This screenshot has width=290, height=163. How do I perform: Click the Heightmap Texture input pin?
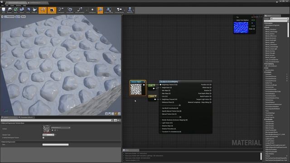coord(160,85)
